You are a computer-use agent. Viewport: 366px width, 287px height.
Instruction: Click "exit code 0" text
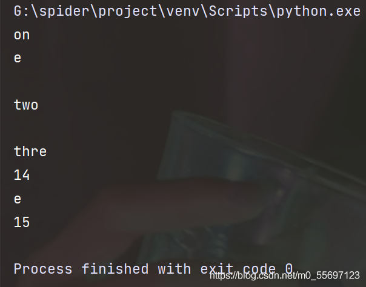tap(247, 269)
